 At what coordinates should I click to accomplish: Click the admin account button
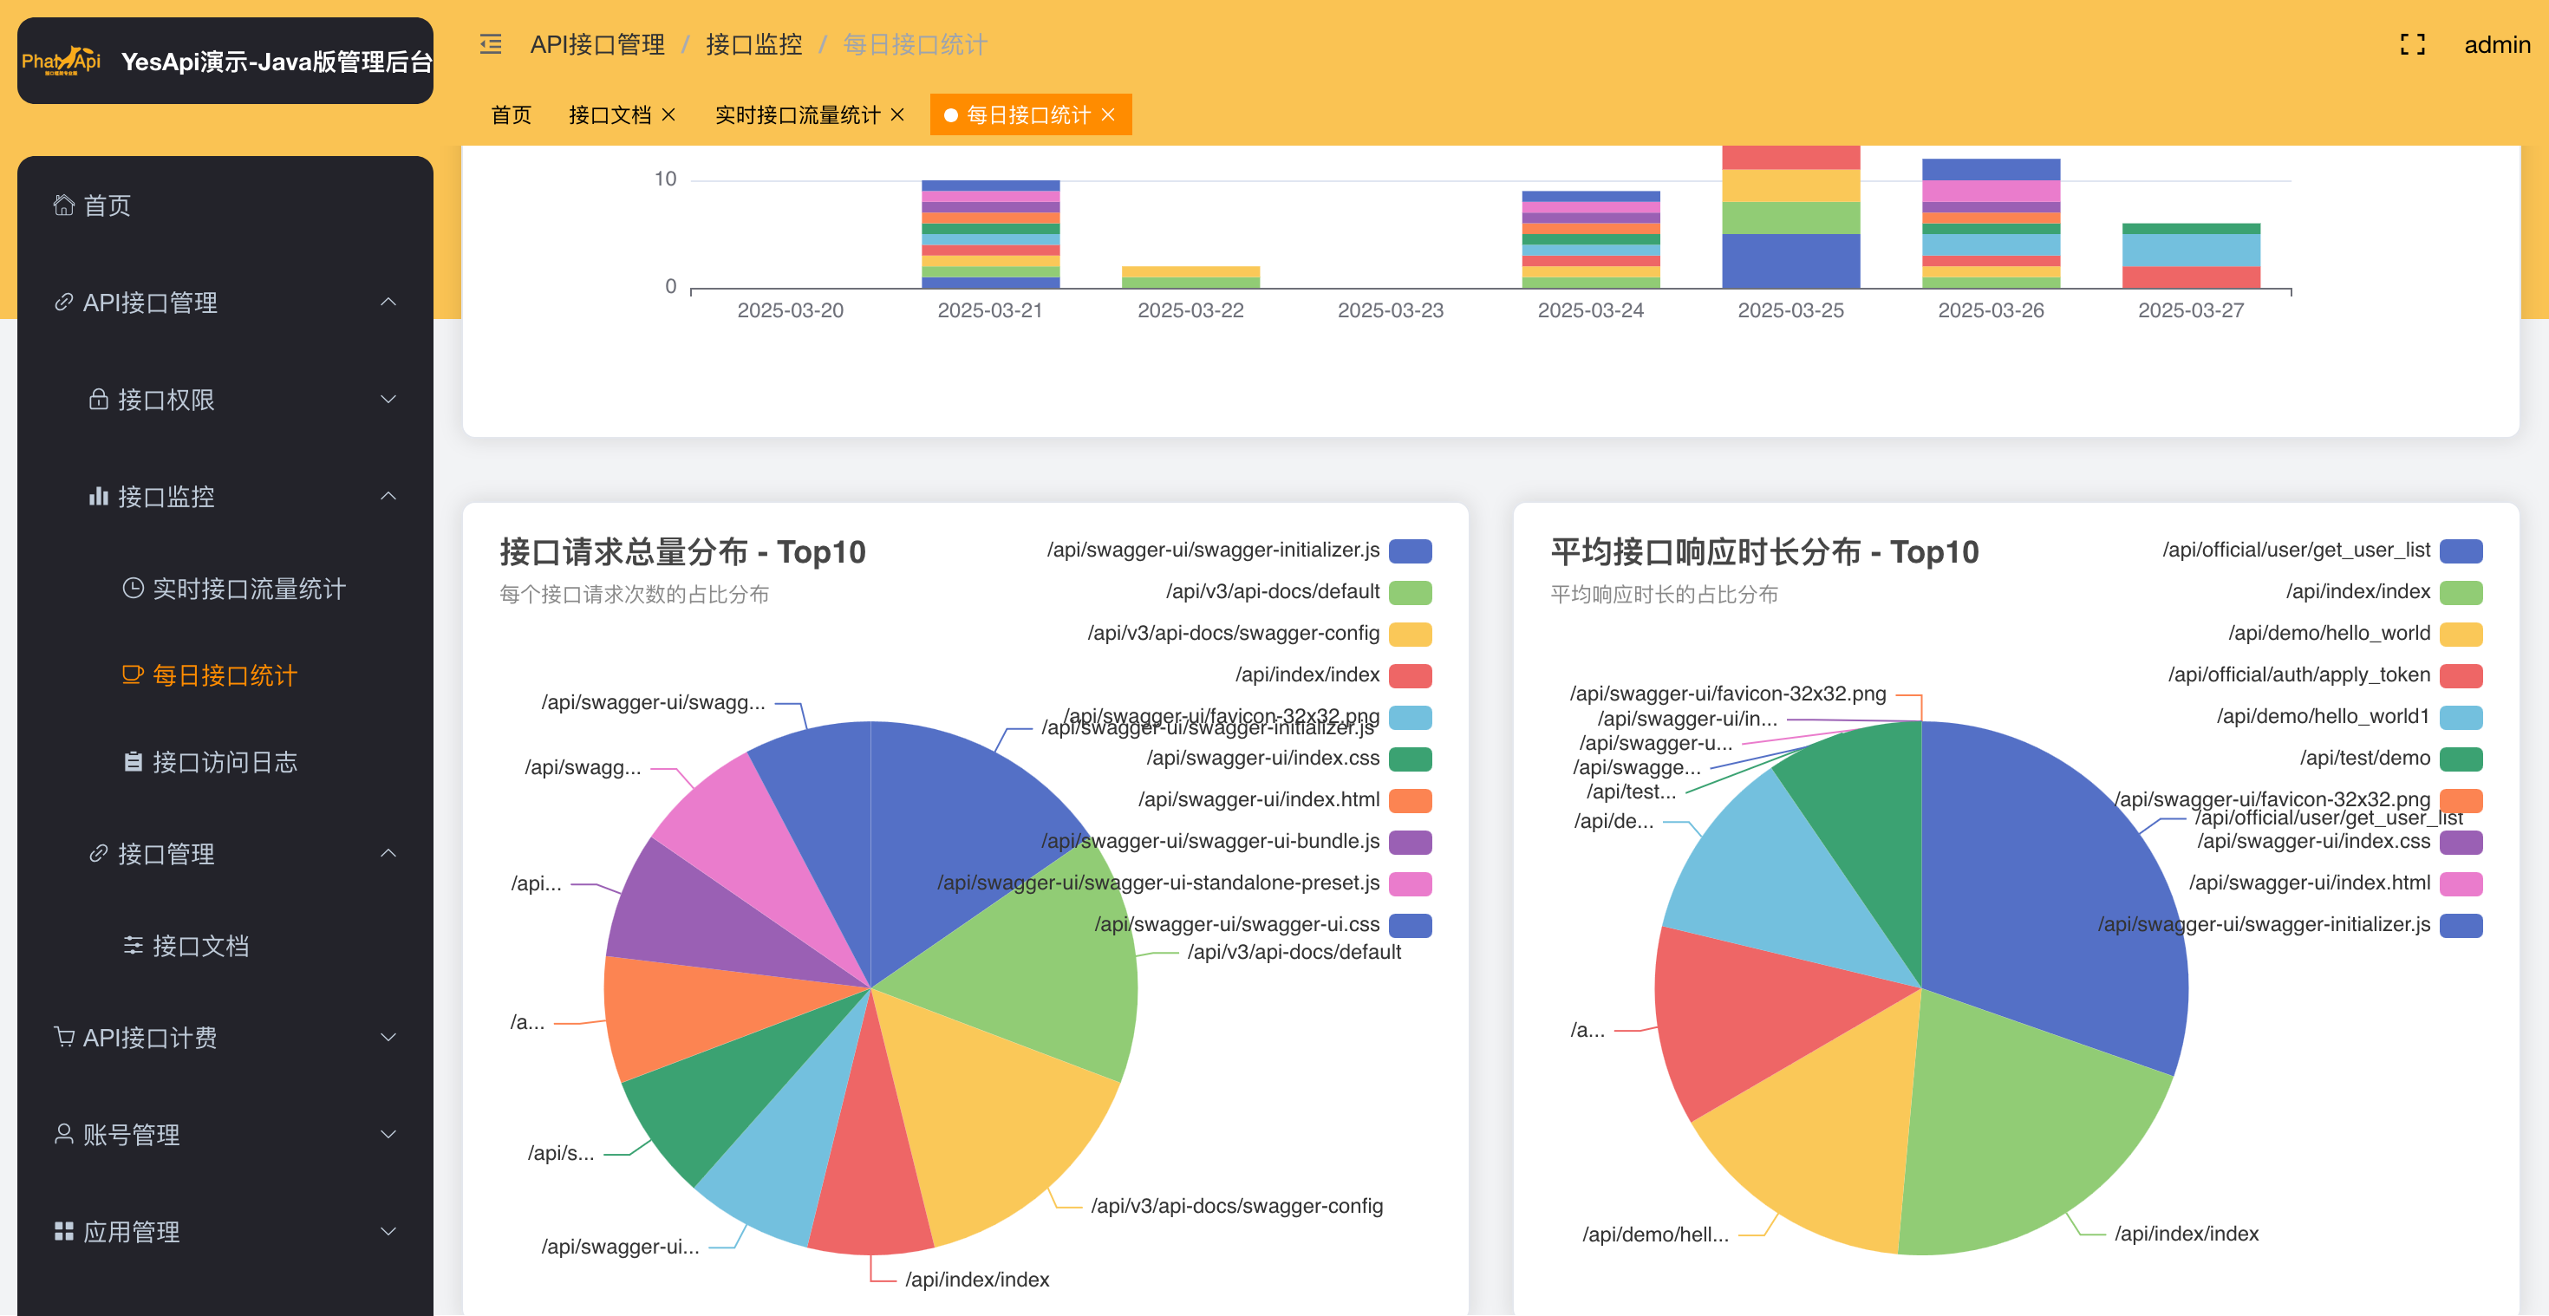pos(2495,44)
